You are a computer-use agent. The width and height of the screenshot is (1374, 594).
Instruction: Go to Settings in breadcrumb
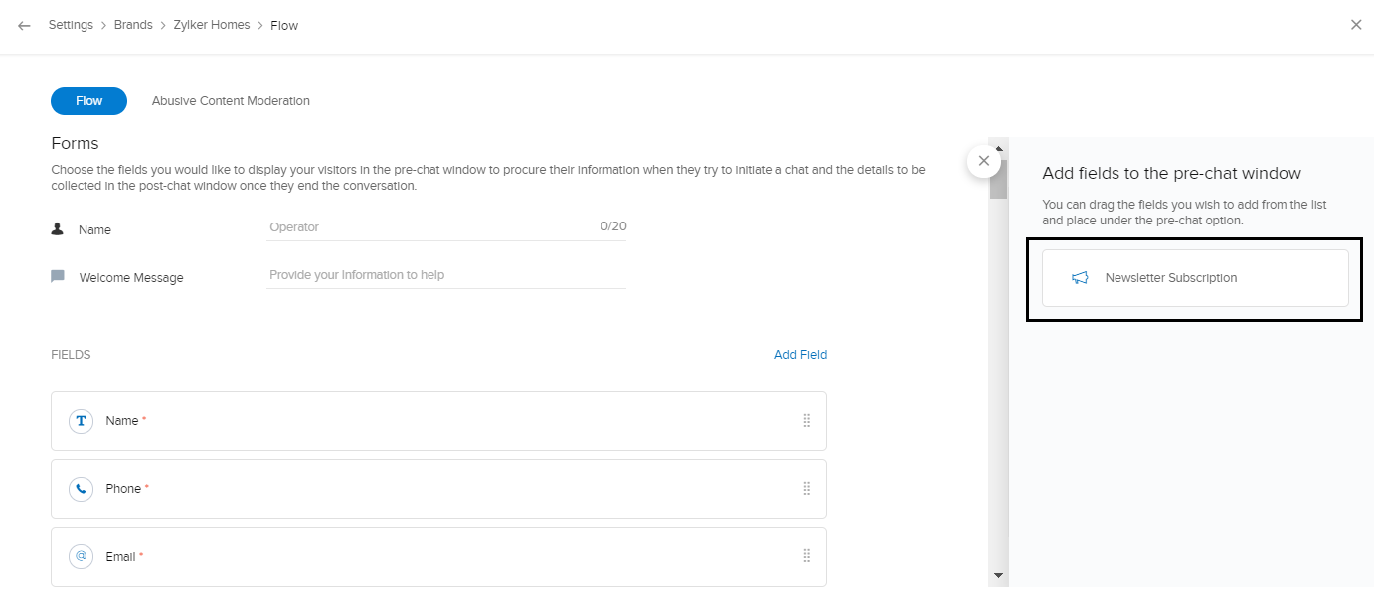coord(71,25)
